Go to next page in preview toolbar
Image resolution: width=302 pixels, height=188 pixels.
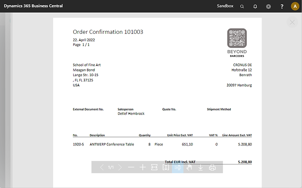click(x=120, y=168)
